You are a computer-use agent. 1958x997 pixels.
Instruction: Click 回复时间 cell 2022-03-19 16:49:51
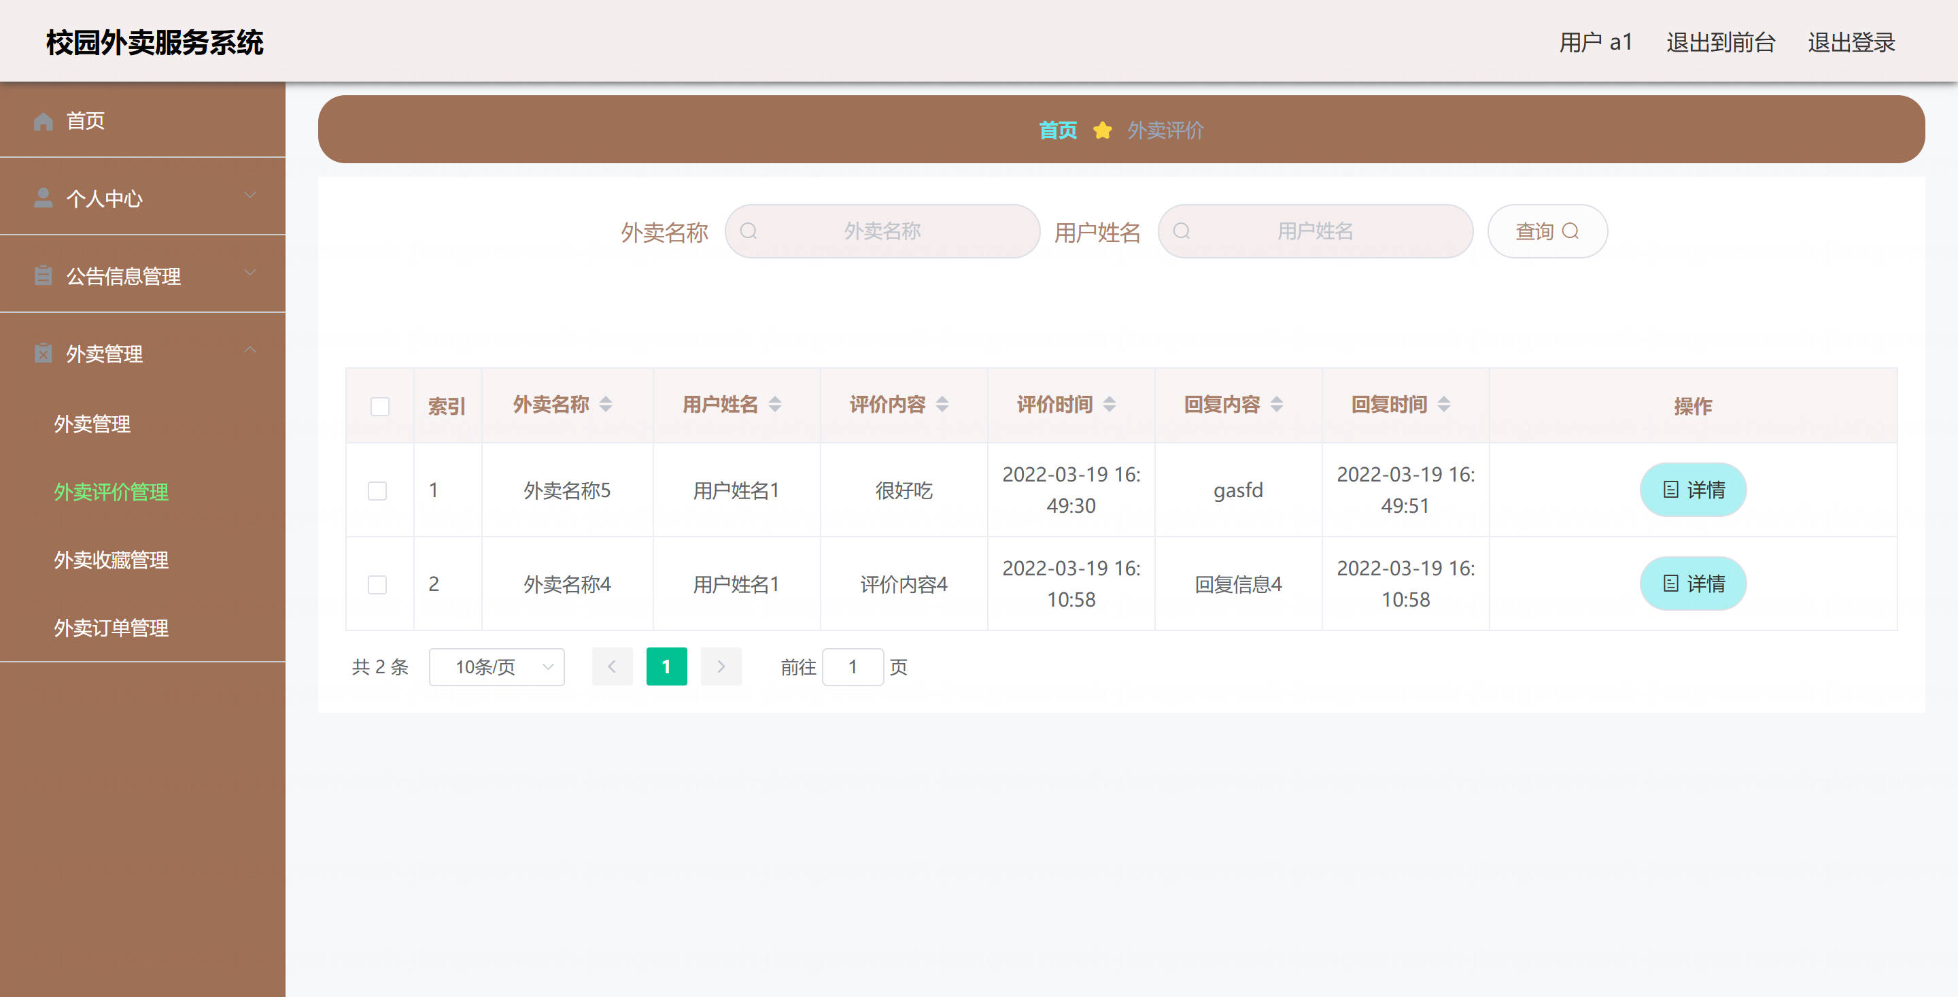coord(1405,490)
